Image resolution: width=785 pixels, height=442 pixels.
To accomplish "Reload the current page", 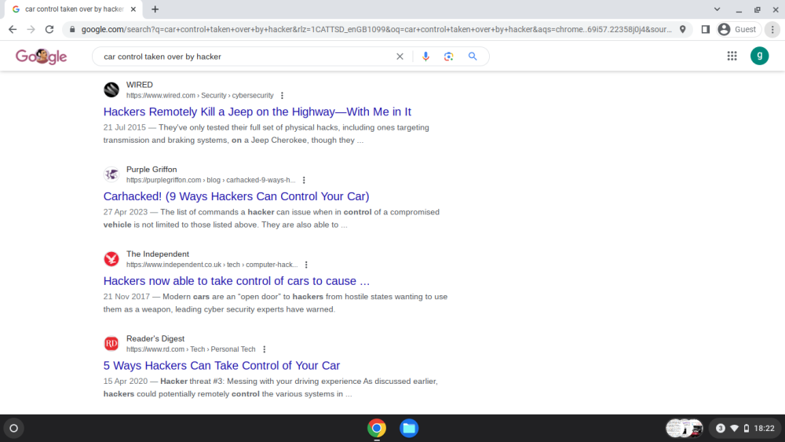I will [x=49, y=30].
